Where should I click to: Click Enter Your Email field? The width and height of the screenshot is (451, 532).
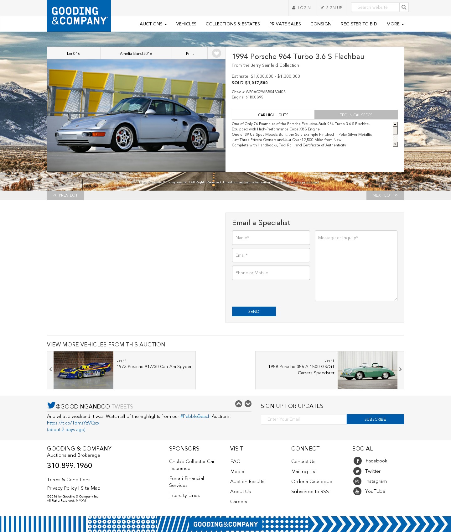tap(304, 419)
